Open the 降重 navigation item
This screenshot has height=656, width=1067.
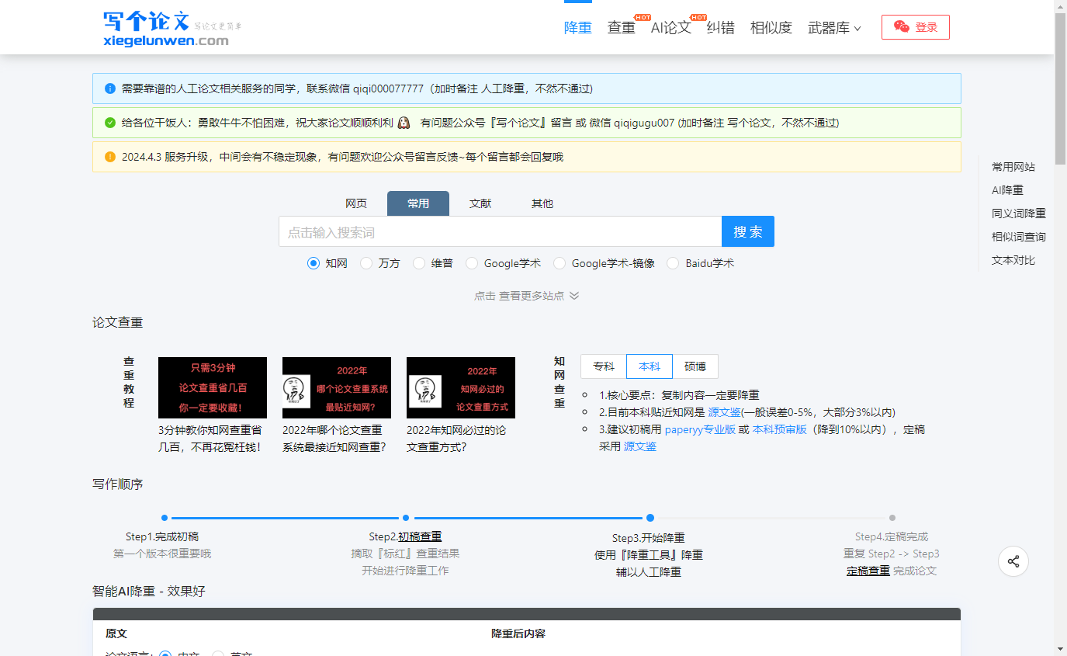578,28
